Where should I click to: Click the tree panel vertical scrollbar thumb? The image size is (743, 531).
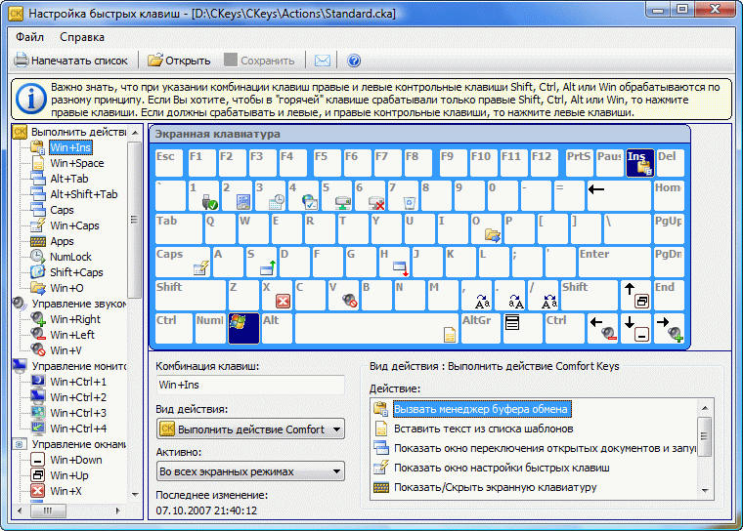(135, 220)
